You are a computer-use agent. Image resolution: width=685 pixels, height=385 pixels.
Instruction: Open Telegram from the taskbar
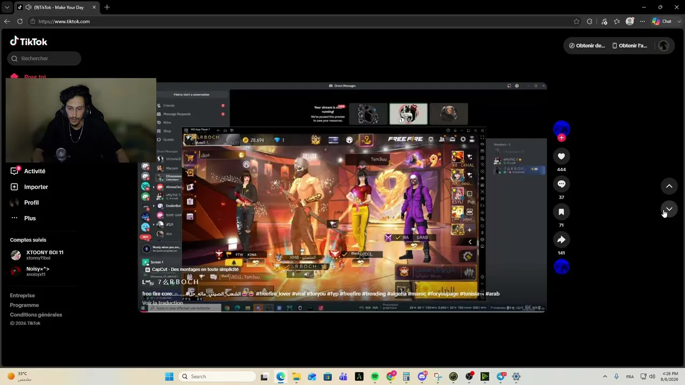tap(501, 376)
